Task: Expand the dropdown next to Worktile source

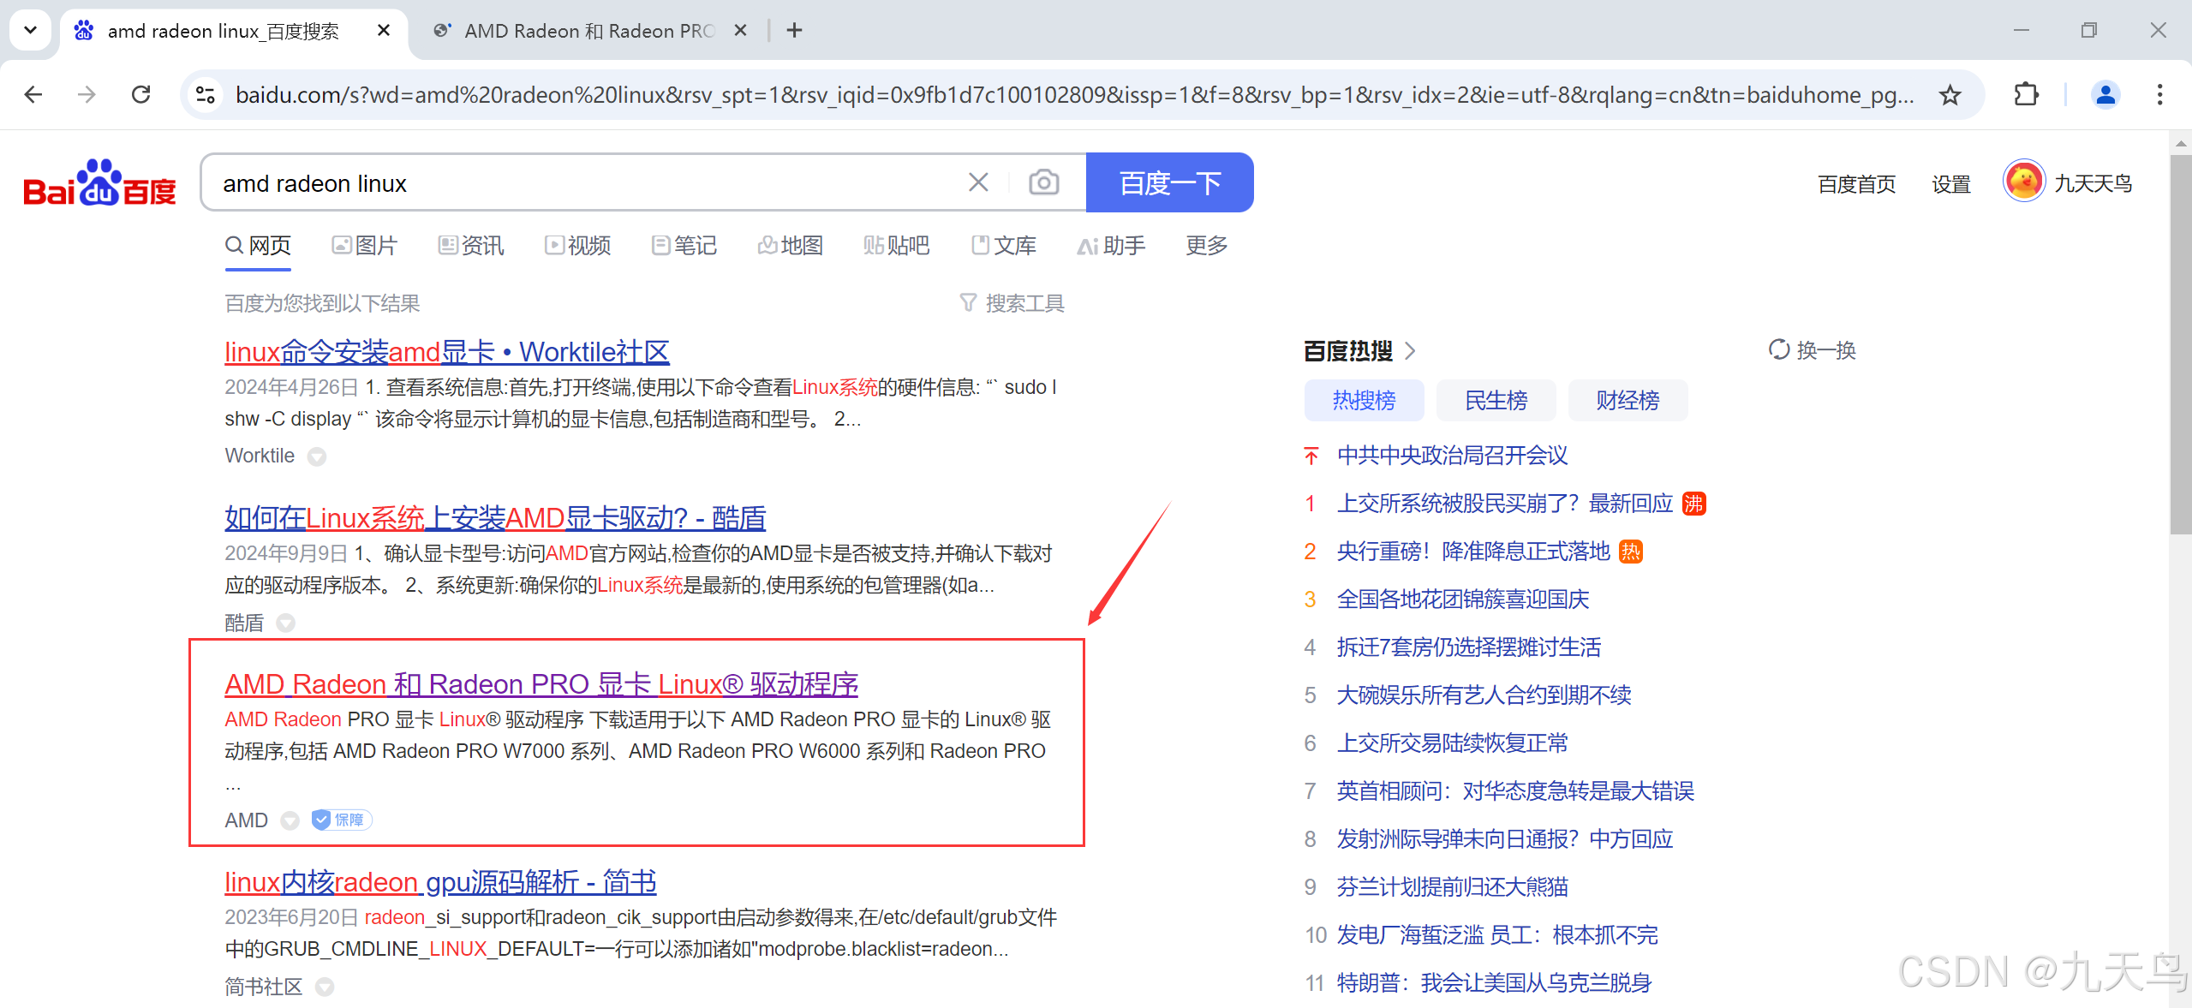Action: [x=317, y=456]
